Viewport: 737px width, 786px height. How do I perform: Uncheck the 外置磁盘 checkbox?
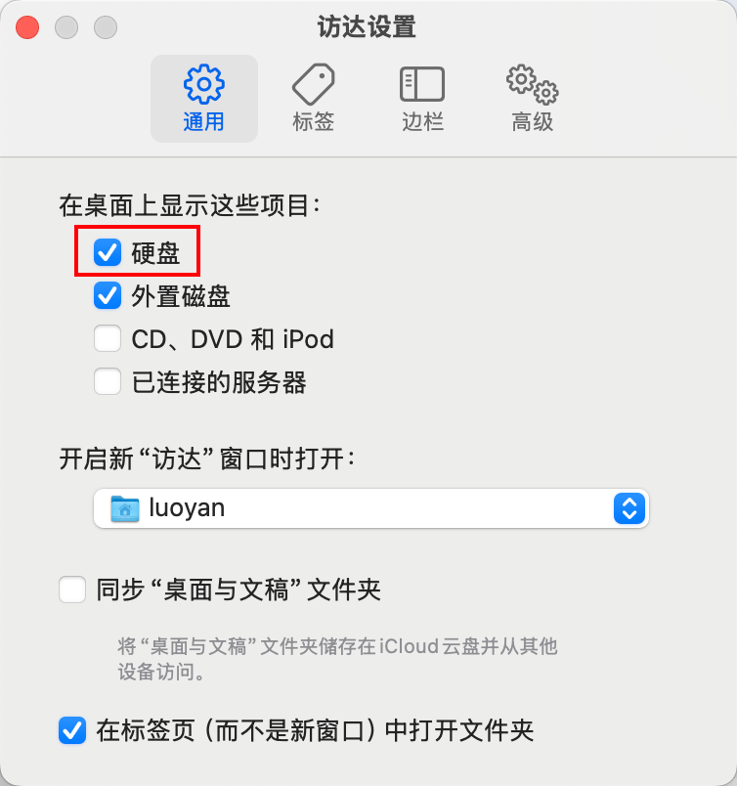coord(108,295)
